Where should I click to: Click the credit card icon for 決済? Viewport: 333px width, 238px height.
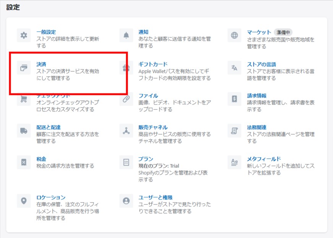(x=24, y=68)
